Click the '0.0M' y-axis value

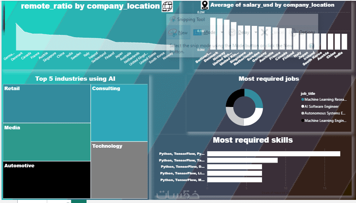click(201, 50)
